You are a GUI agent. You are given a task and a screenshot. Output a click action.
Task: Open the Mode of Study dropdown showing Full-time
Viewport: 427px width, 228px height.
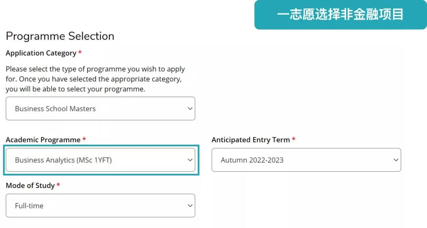pos(100,205)
